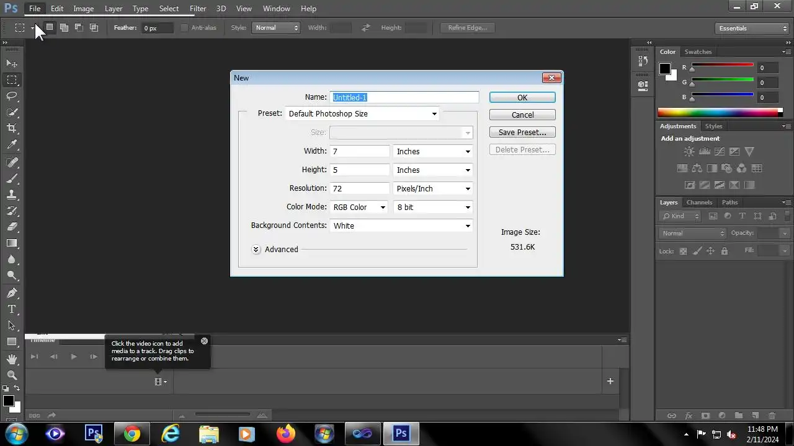Select the Dodge tool

12,275
